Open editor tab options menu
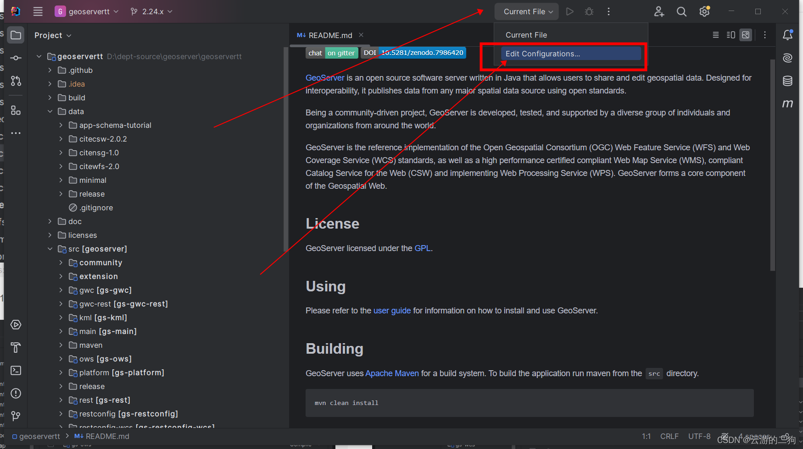Viewport: 803px width, 449px height. click(765, 35)
